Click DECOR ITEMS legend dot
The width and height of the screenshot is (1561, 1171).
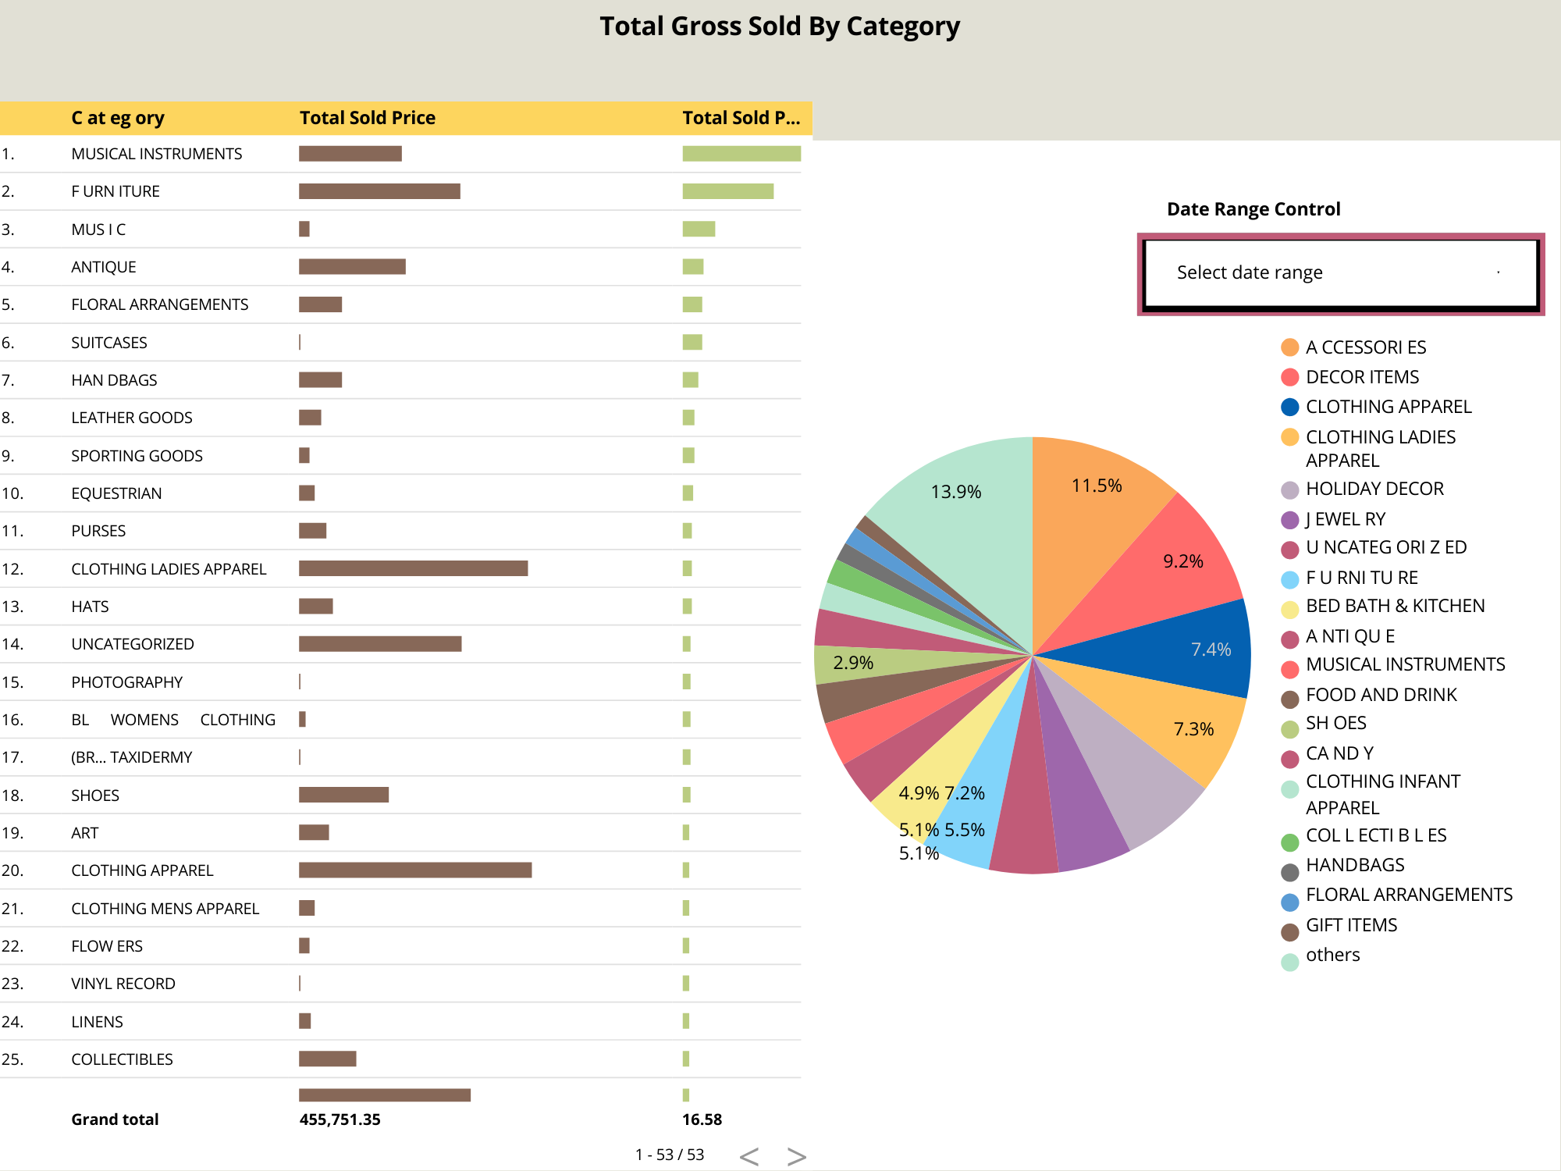point(1290,377)
